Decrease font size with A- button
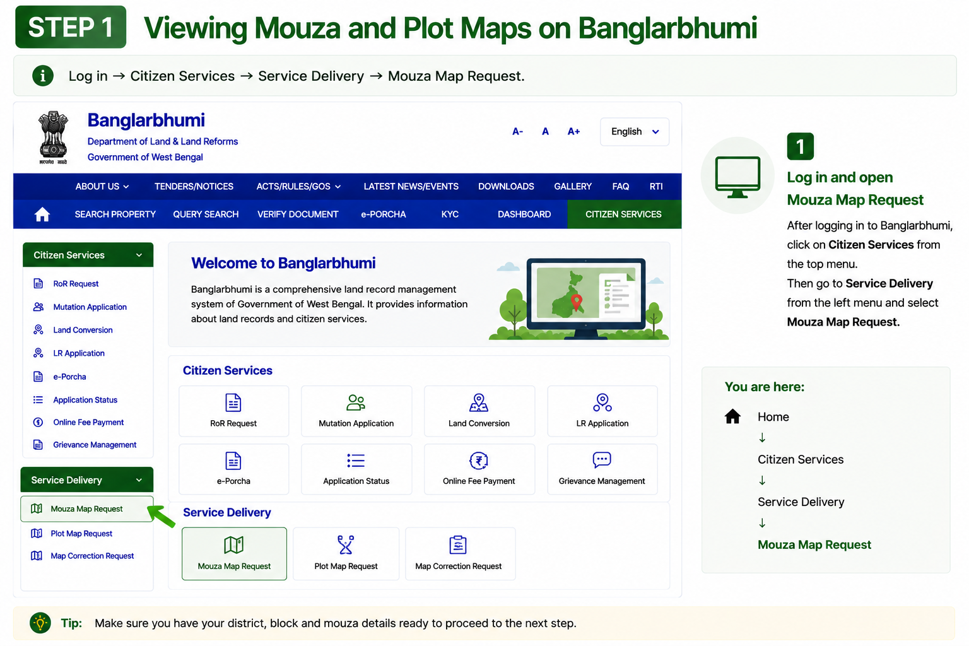 (518, 132)
